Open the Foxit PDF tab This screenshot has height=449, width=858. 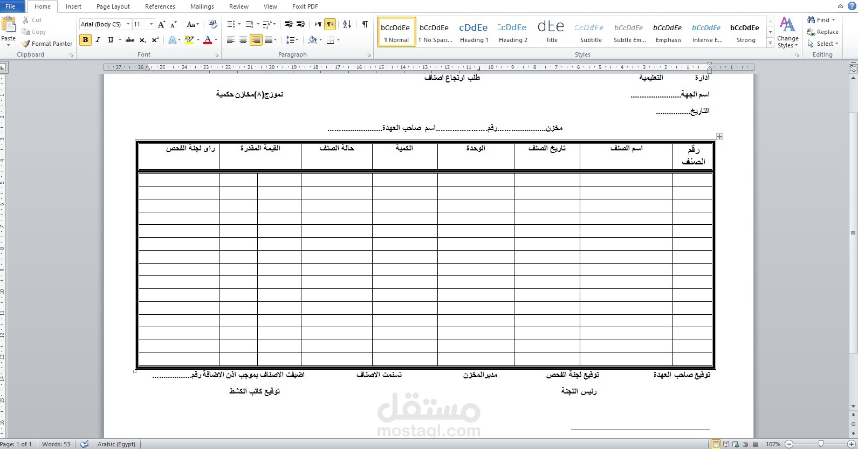coord(305,6)
